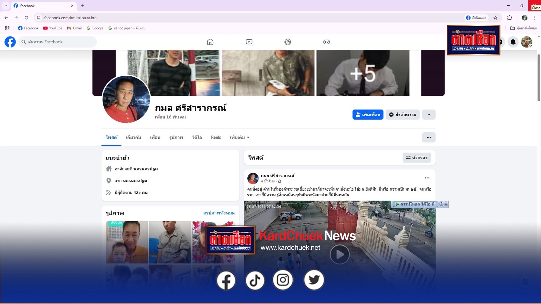This screenshot has width=541, height=304.
Task: Open the ตัวกรอง posts filter
Action: coord(416,158)
